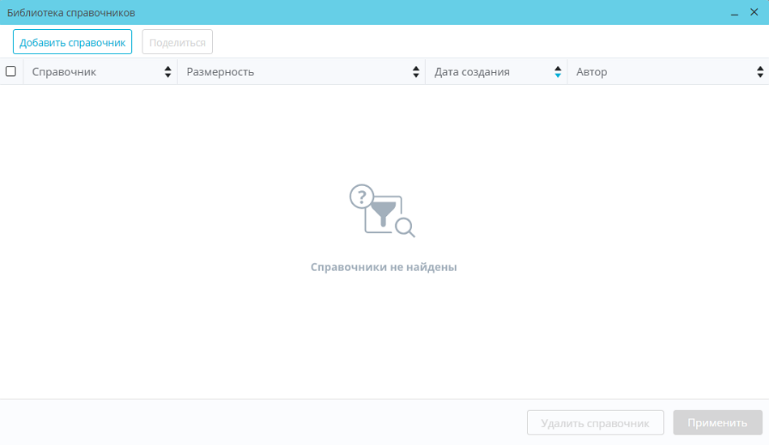Click the magnifier glass in empty-state illustration
Image resolution: width=769 pixels, height=445 pixels.
pyautogui.click(x=405, y=227)
